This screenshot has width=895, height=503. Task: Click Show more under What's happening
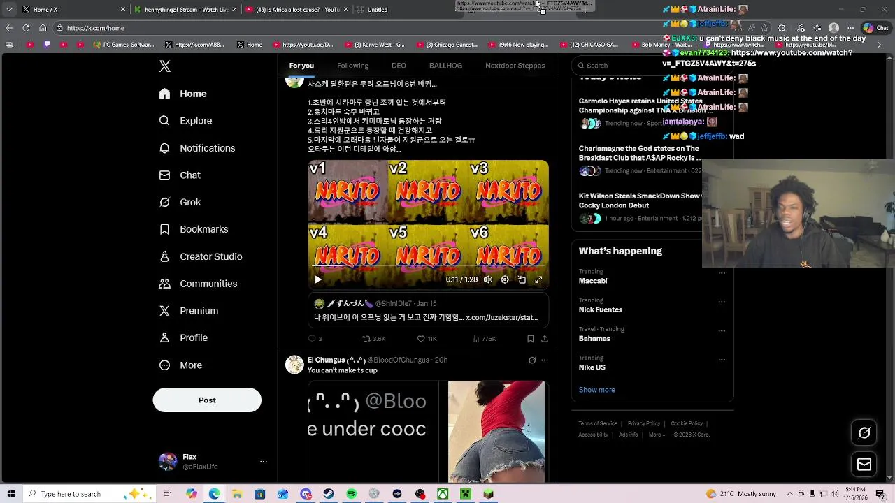[x=596, y=390]
